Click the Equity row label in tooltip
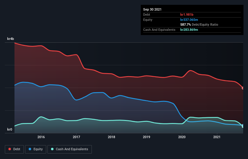248x159 pixels. 148,20
